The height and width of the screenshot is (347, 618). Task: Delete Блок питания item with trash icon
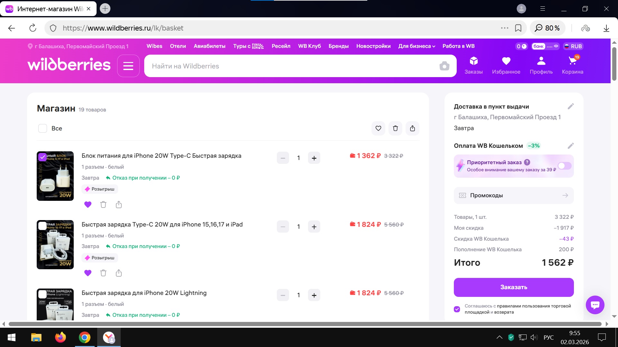point(103,205)
